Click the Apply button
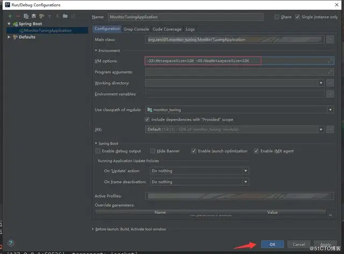344x254 pixels. pos(325,244)
